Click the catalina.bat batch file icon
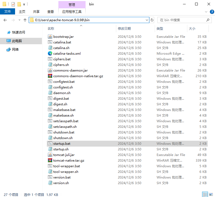 pyautogui.click(x=50, y=42)
